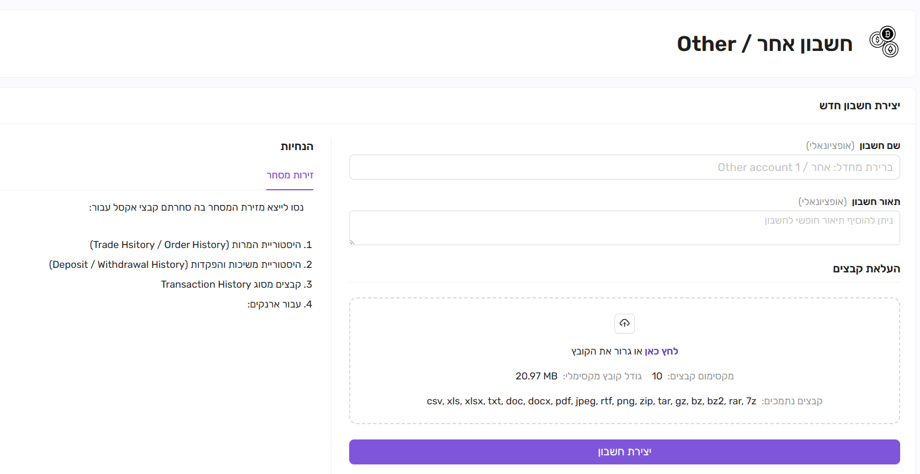
Task: Click the 'Transaction History' instruction line
Action: click(x=236, y=284)
